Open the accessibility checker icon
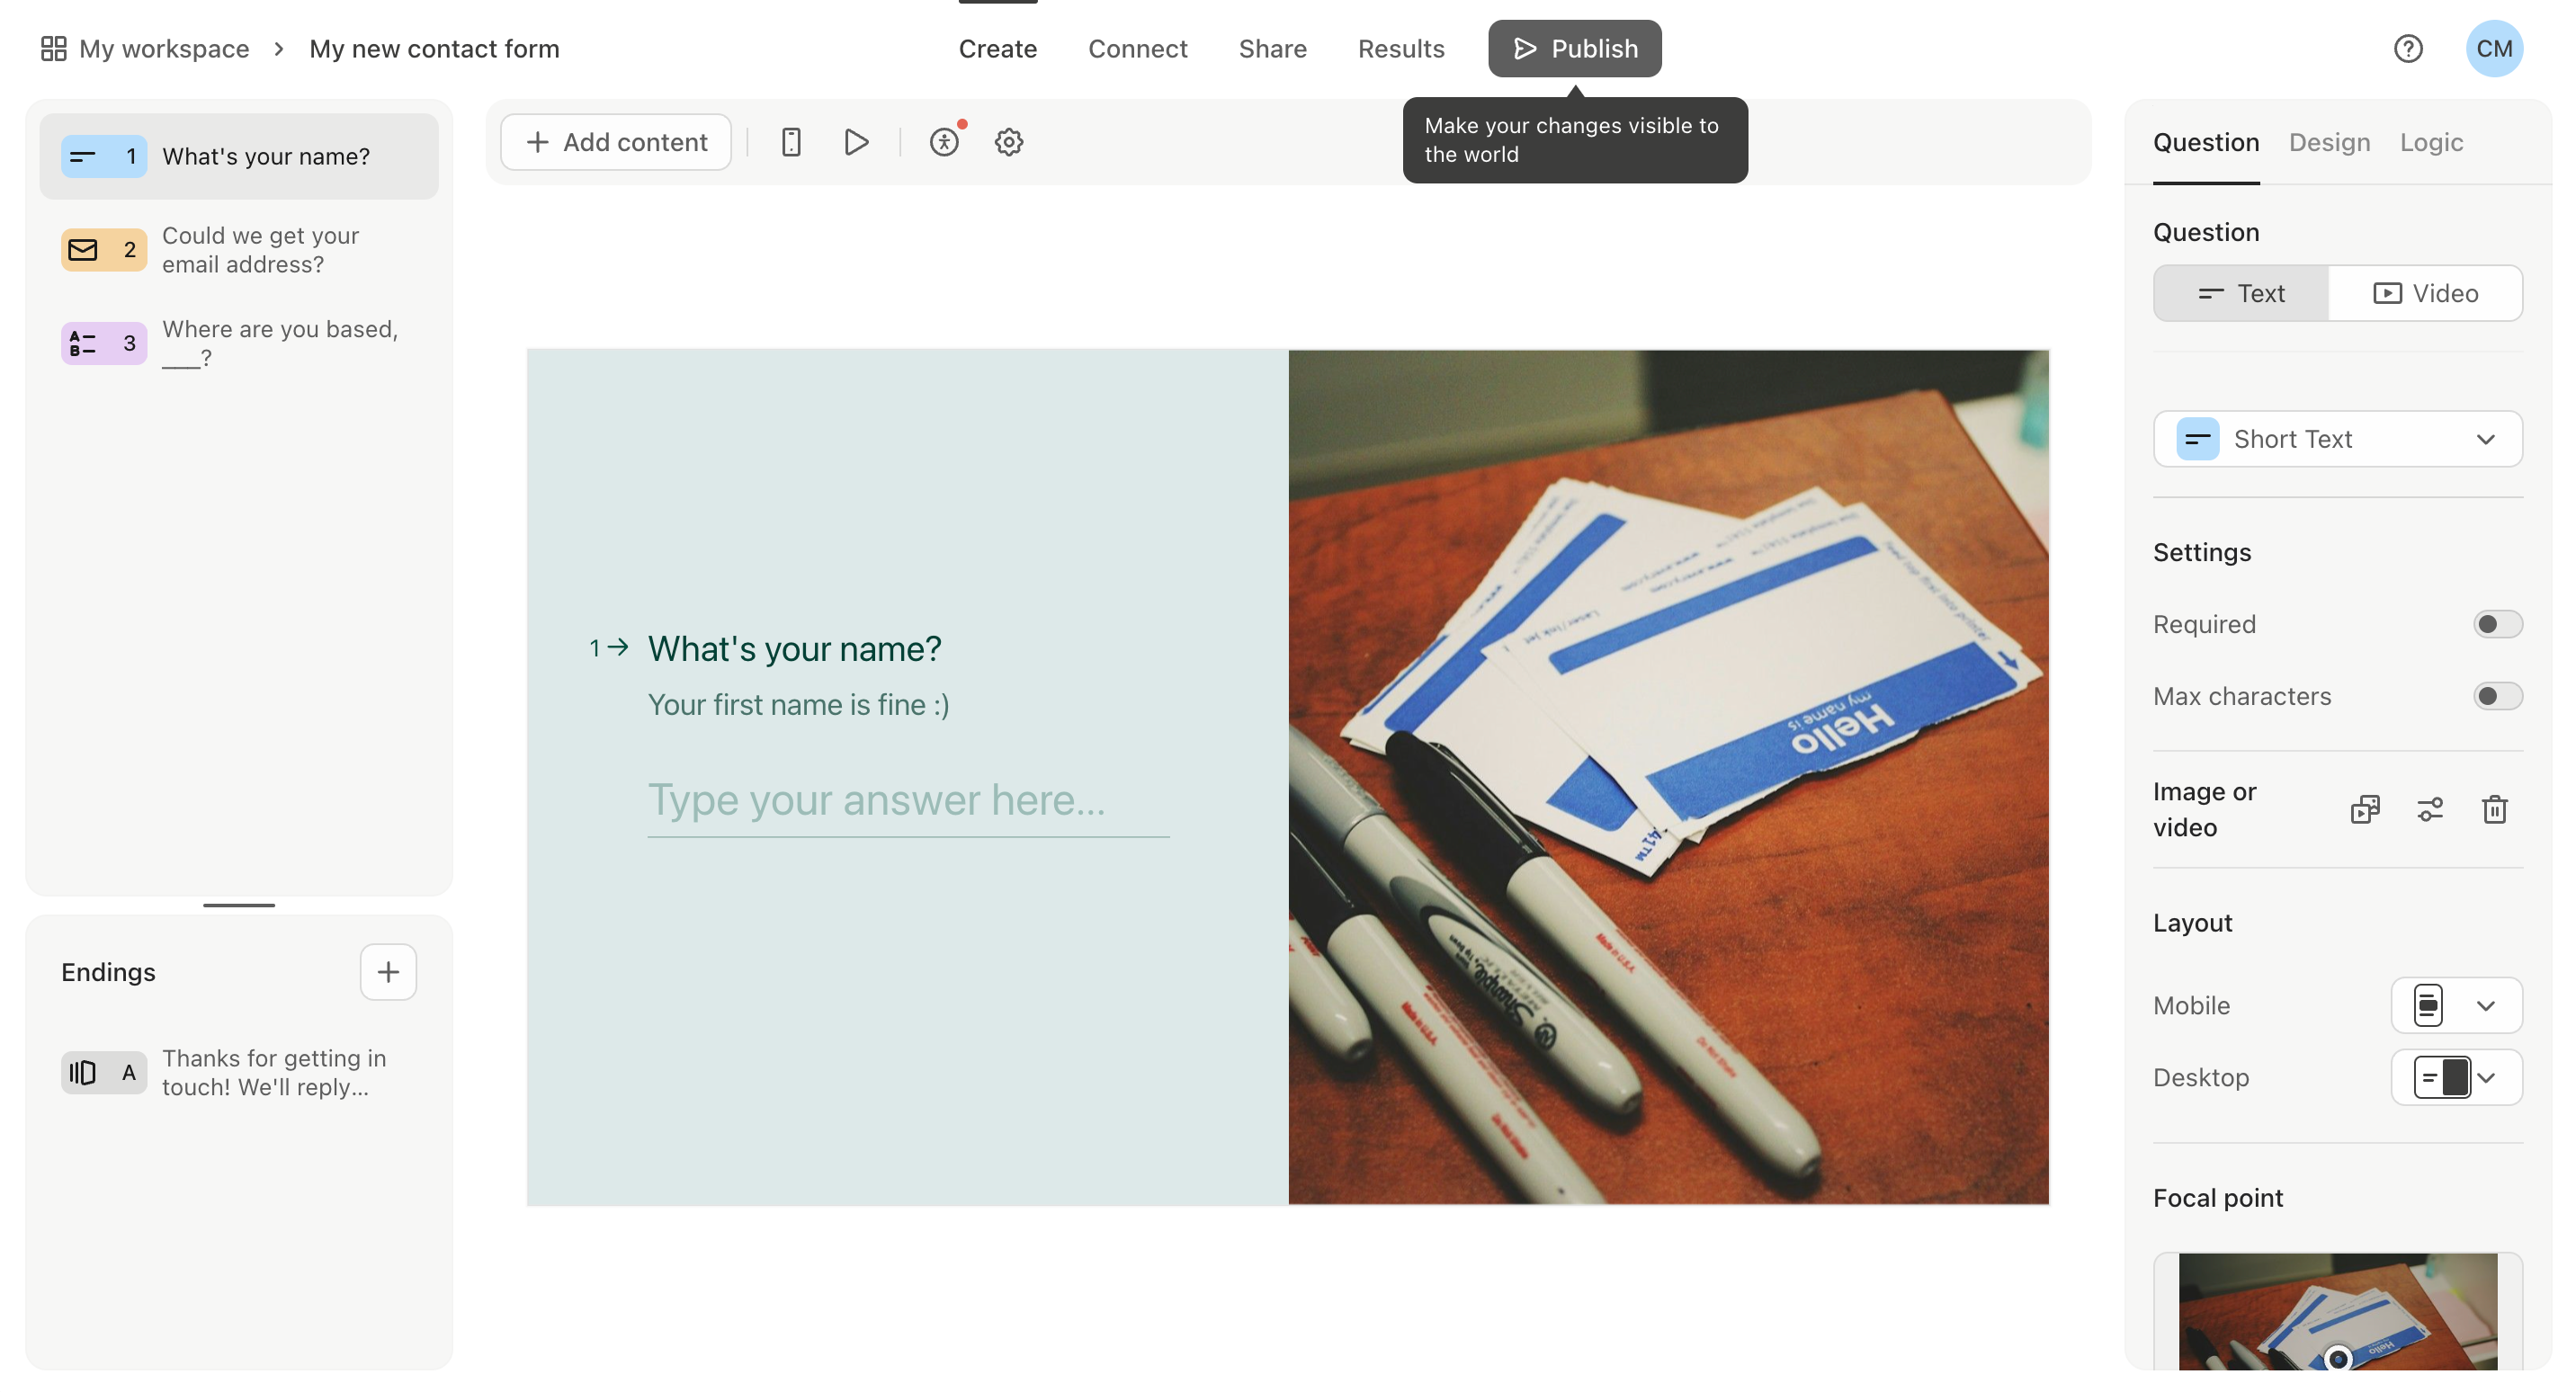The width and height of the screenshot is (2576, 1392). (945, 142)
